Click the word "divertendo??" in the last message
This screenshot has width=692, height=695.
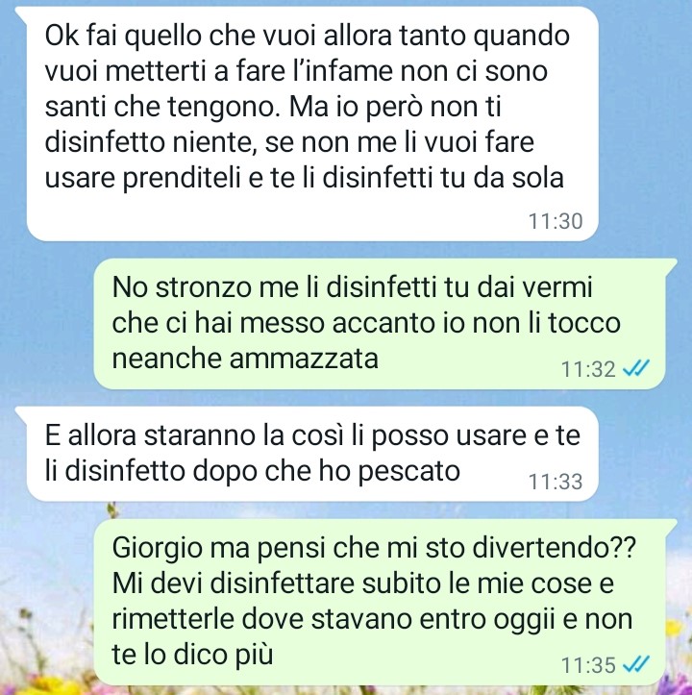555,549
